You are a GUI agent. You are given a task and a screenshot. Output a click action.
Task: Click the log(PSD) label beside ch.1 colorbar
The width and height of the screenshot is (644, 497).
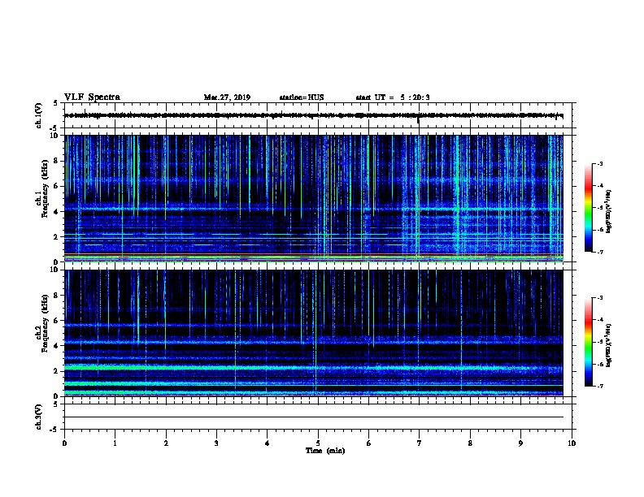[608, 211]
